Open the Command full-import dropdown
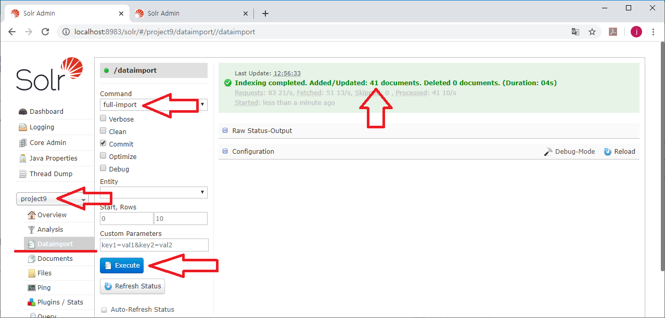The width and height of the screenshot is (665, 318). point(154,104)
